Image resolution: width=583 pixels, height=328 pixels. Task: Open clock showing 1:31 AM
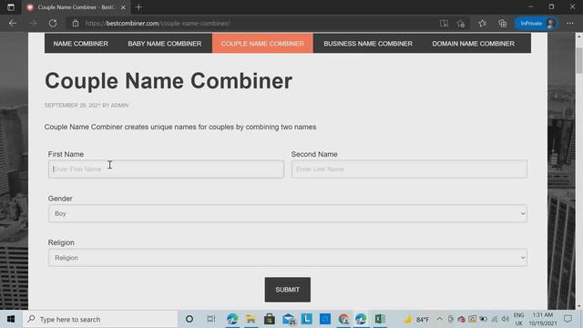tap(543, 319)
